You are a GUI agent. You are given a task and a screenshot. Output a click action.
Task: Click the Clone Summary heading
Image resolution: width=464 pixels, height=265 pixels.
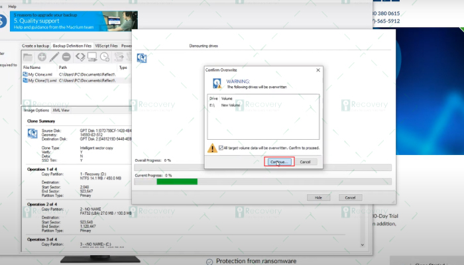pos(41,121)
